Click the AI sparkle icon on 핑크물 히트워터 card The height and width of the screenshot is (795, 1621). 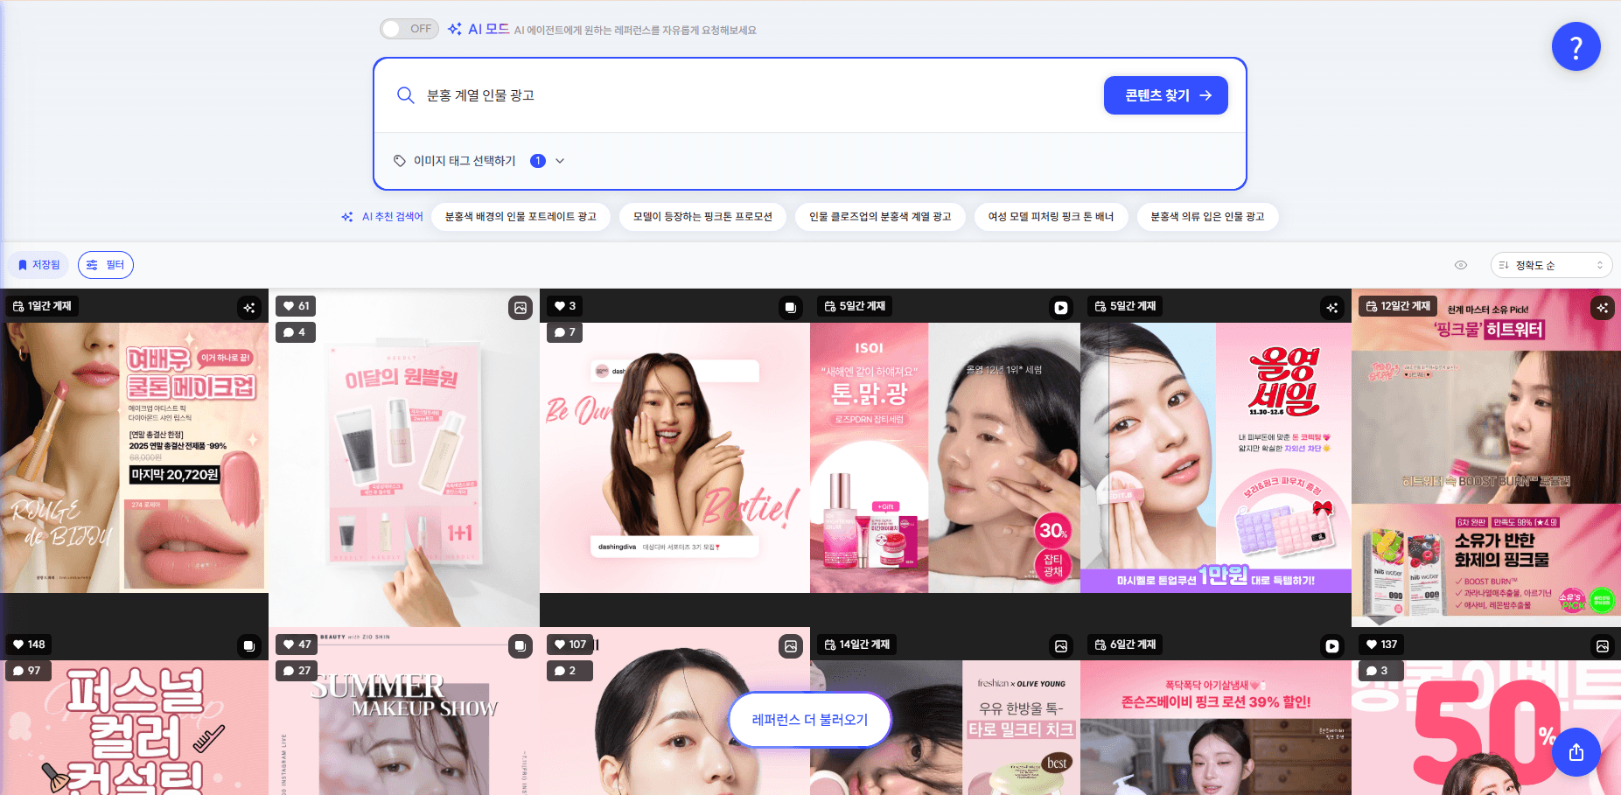point(1602,308)
